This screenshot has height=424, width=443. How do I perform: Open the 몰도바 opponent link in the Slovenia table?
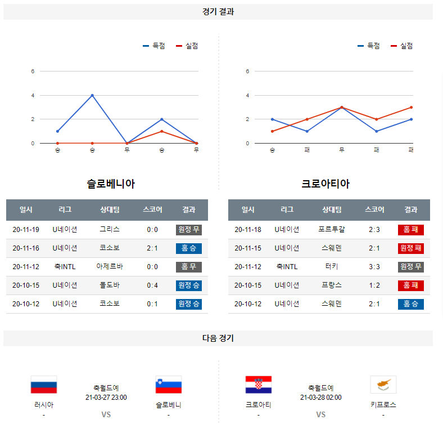click(x=110, y=285)
